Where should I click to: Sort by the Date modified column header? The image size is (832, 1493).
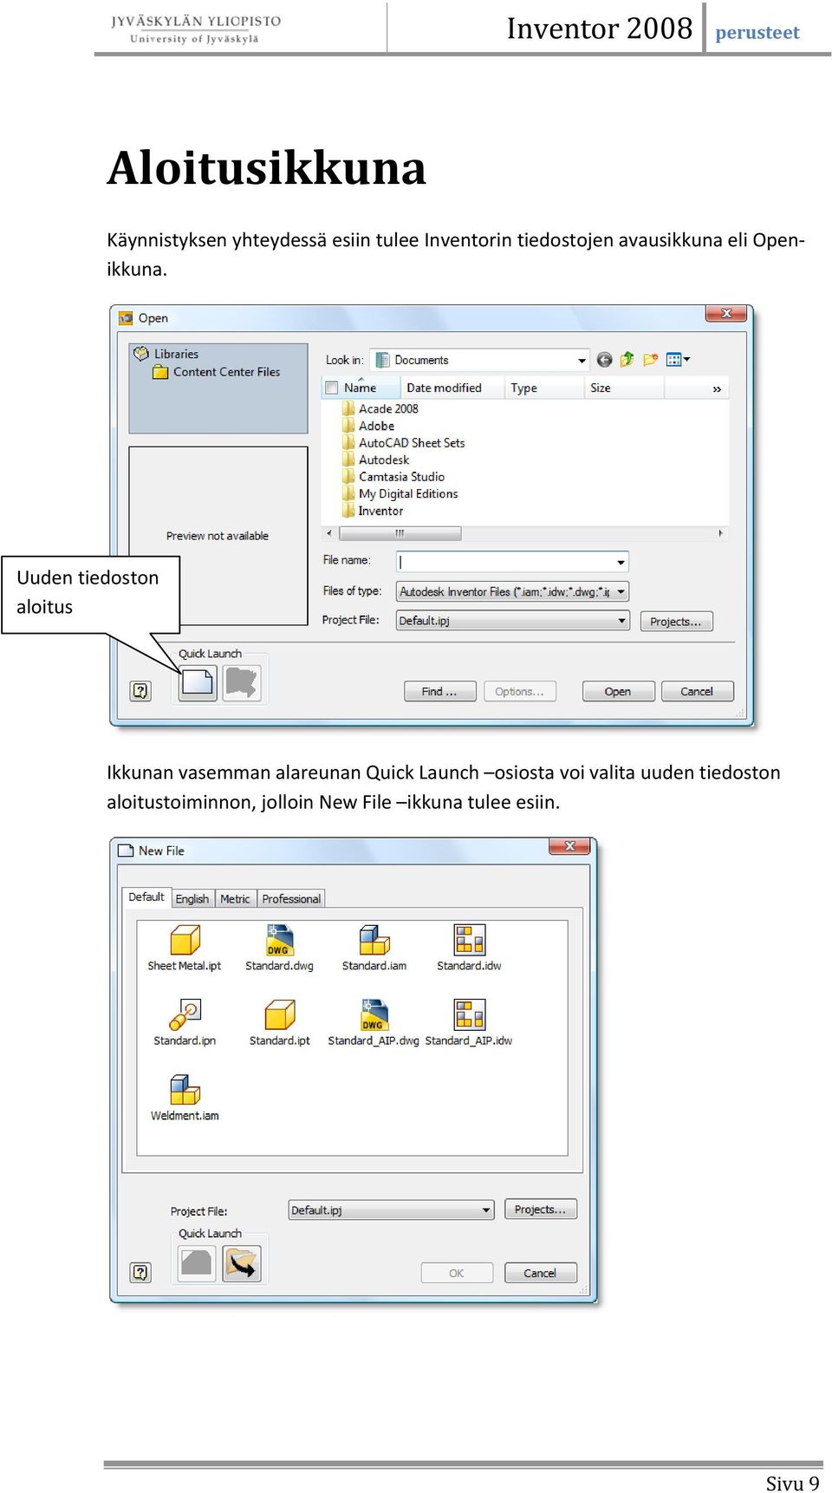452,388
